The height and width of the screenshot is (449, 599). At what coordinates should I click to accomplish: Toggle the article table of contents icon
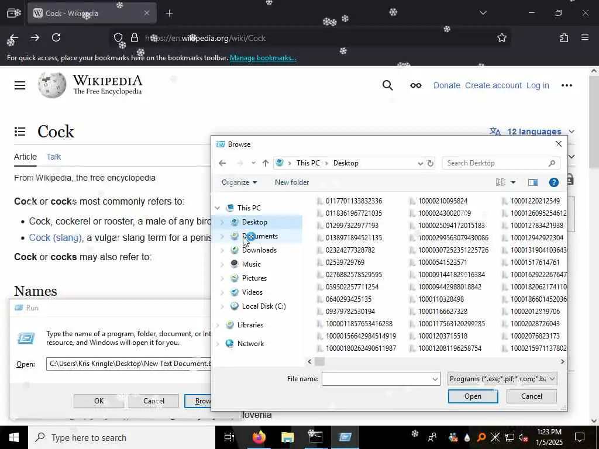20,132
